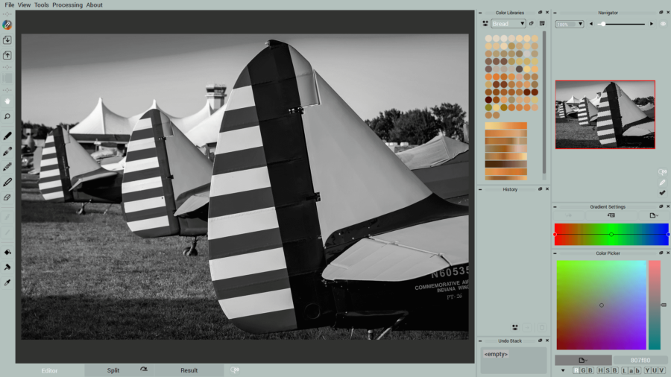
Task: Toggle the U channel button in YUV
Action: point(655,370)
